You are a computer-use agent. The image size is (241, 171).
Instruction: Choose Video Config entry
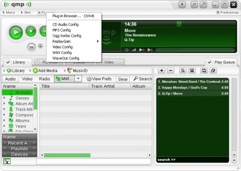[74, 47]
